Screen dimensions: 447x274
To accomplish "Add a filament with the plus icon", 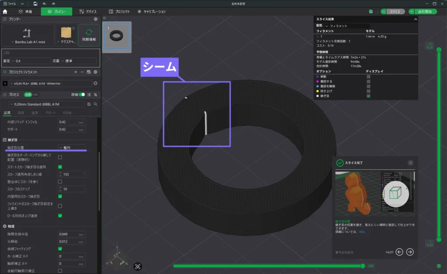I will tap(75, 72).
